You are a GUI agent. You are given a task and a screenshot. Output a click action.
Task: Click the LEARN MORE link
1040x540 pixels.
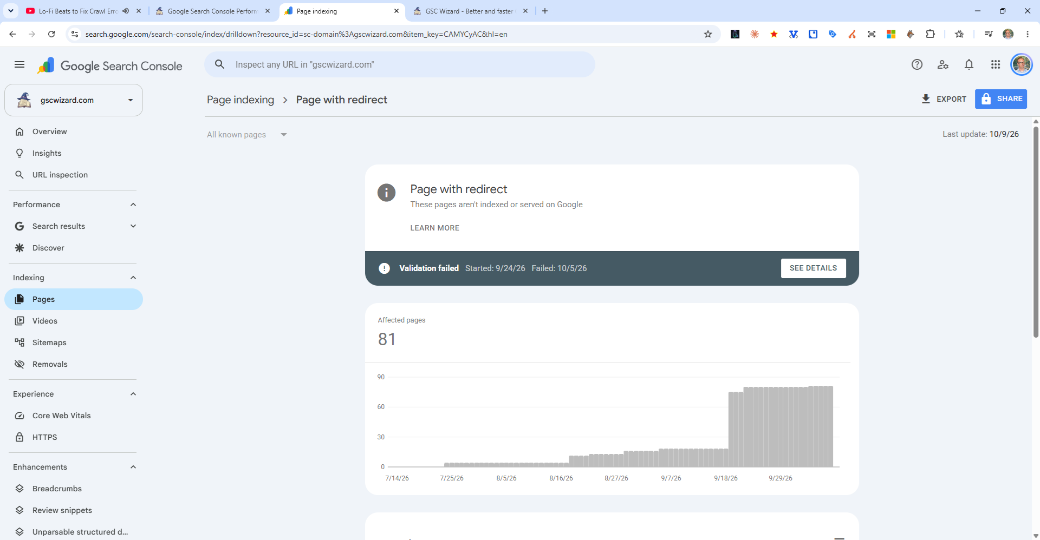(x=434, y=228)
